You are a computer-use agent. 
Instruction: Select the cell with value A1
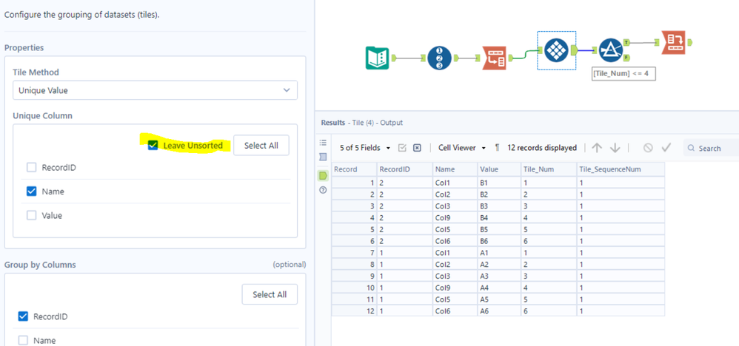click(x=498, y=252)
